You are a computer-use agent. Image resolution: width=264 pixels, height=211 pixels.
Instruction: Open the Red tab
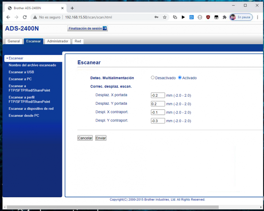(78, 41)
